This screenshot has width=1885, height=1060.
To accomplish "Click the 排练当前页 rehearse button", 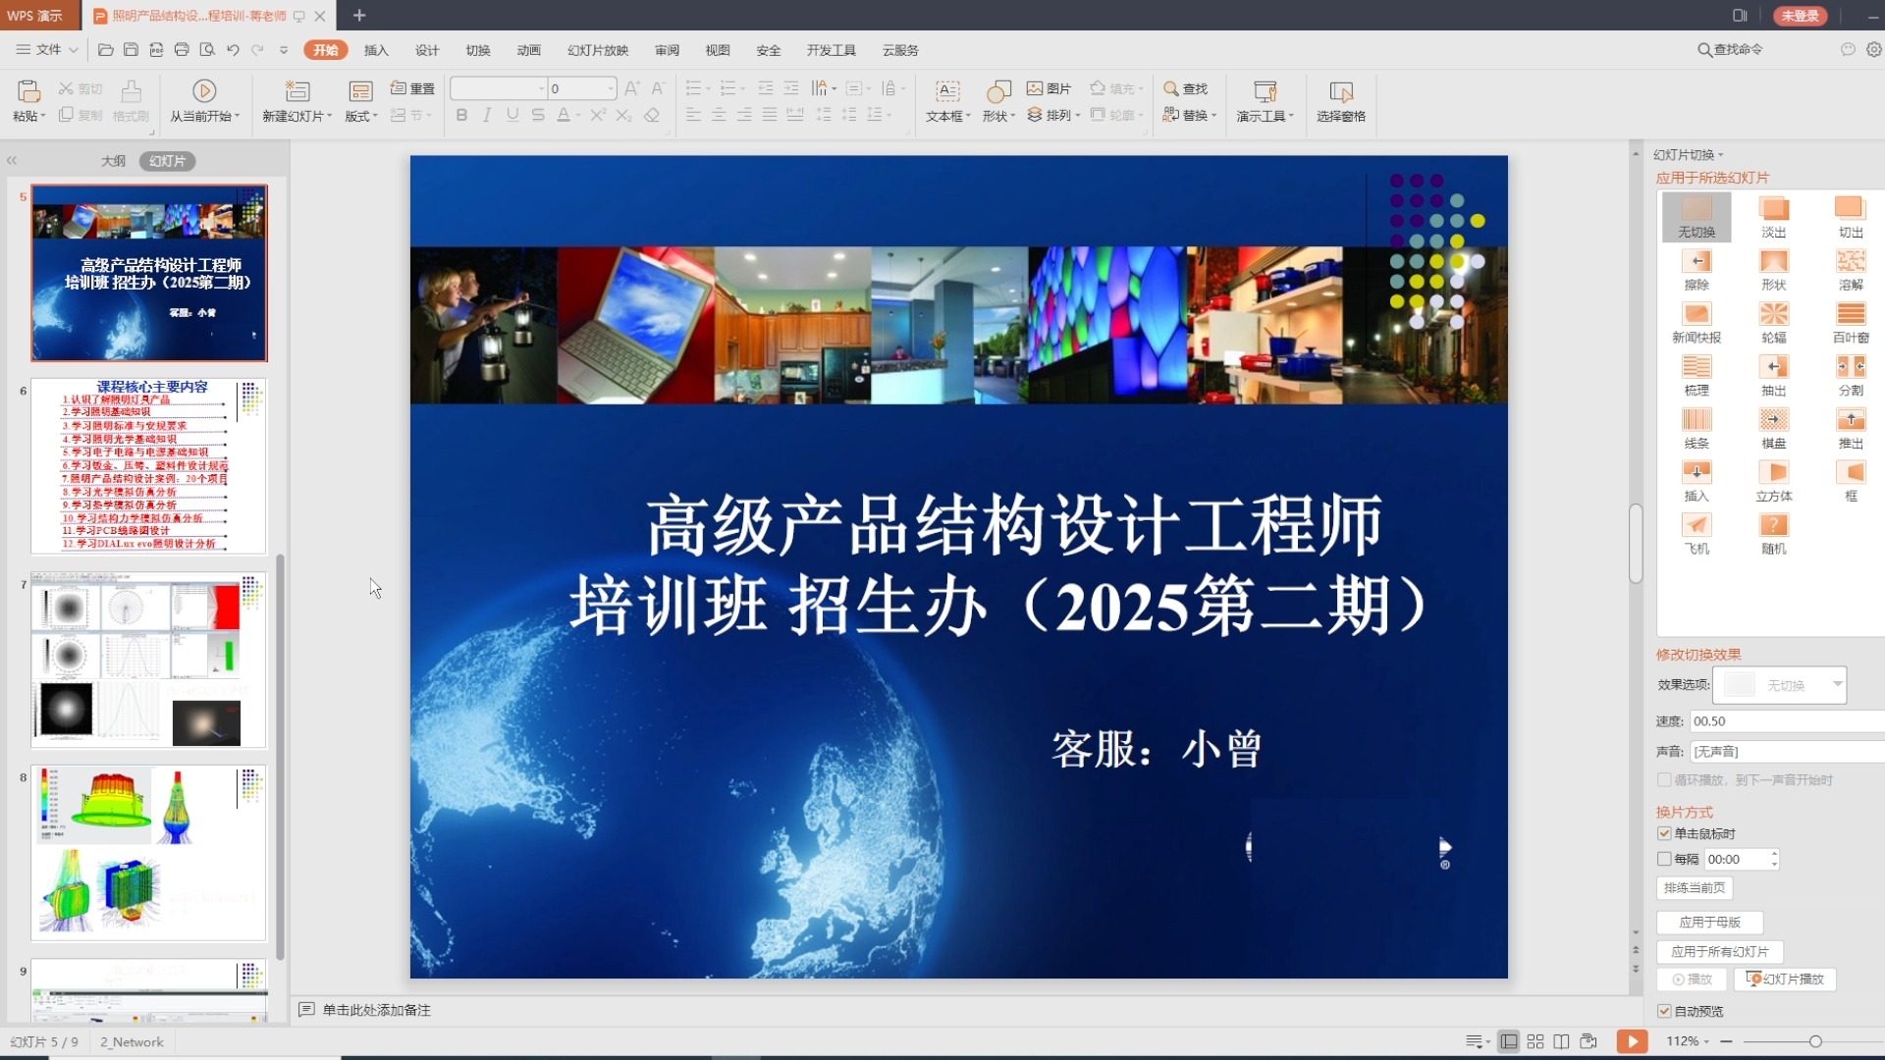I will pos(1694,888).
